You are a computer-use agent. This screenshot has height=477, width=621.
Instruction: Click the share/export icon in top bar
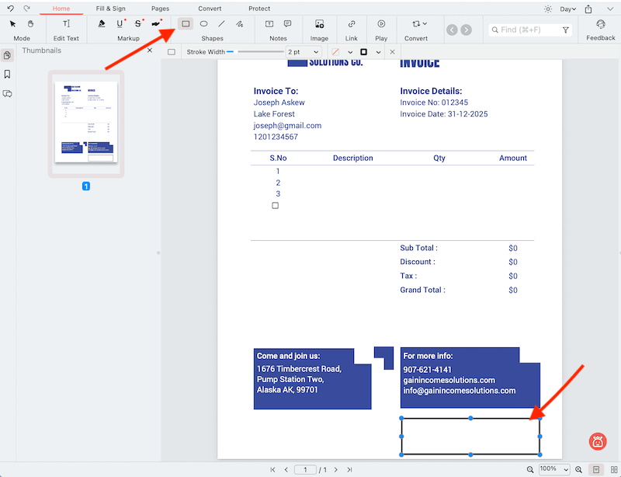(x=588, y=9)
